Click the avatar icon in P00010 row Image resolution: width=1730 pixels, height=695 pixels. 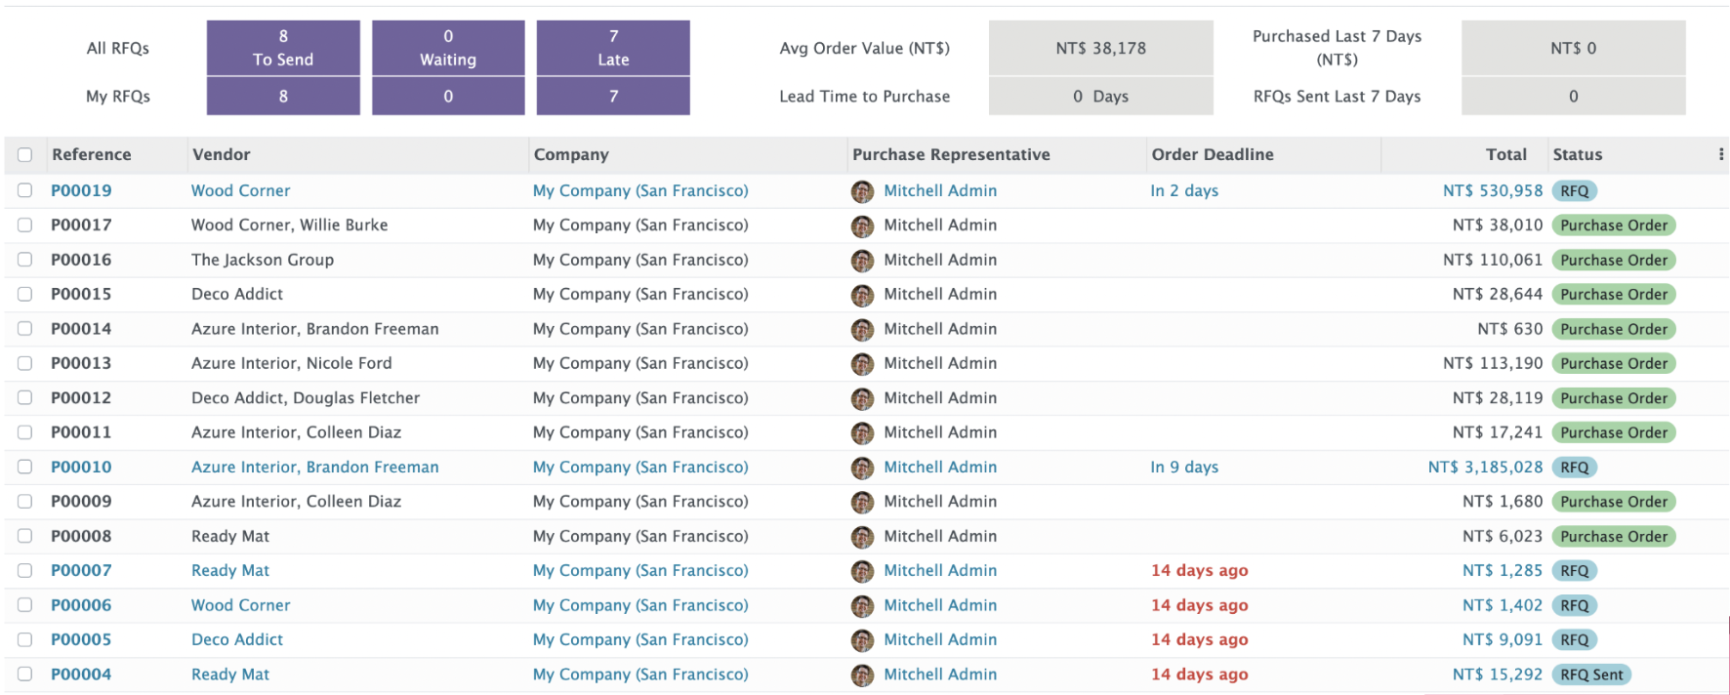point(862,468)
